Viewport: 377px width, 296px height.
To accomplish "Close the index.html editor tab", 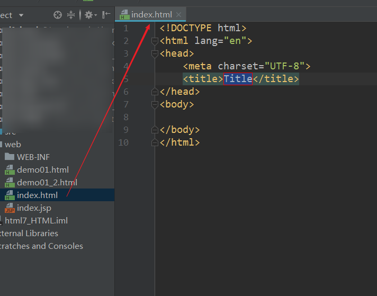I will pyautogui.click(x=178, y=15).
